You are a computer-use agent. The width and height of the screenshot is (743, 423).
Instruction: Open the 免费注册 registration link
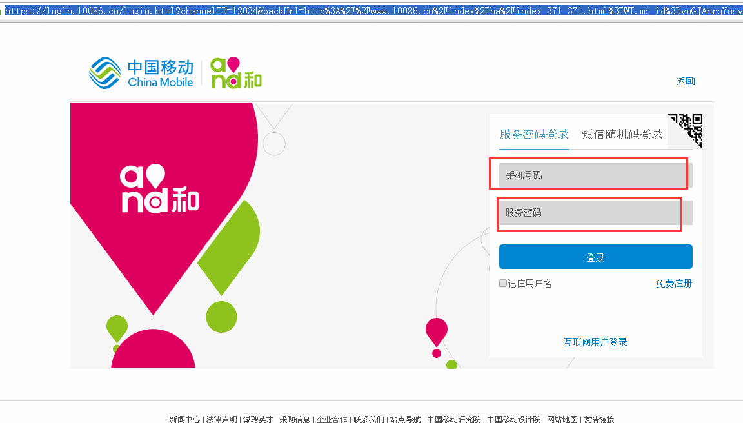673,283
